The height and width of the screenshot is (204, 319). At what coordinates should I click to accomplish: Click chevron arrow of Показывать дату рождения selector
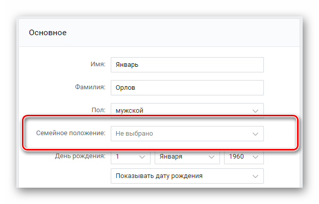coord(255,176)
